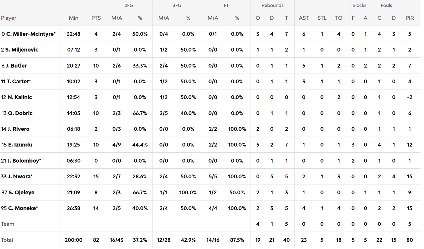Sort by TO column header
The image size is (424, 249).
point(339,18)
